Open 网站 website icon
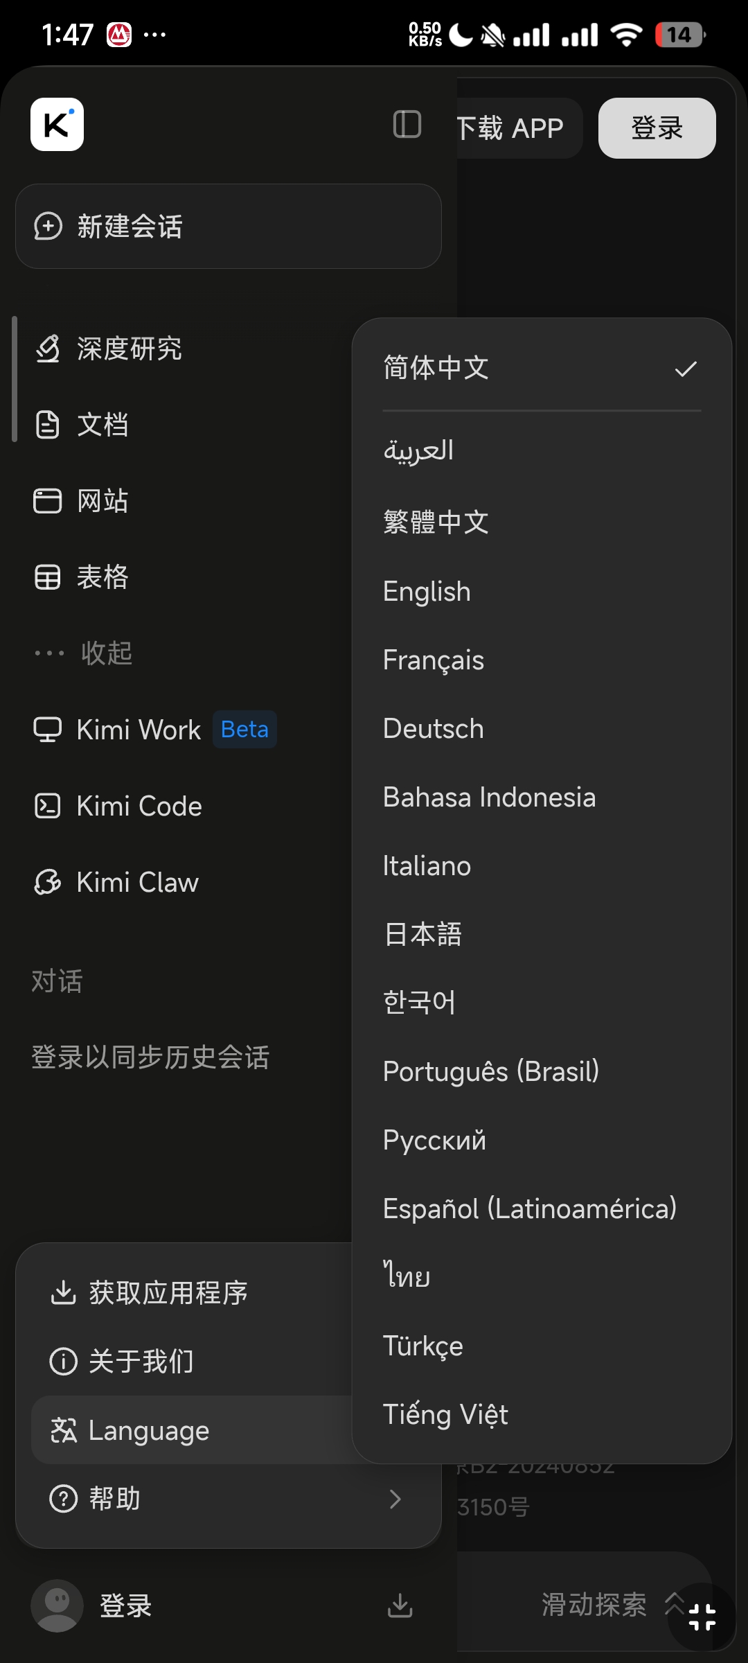The width and height of the screenshot is (748, 1663). point(48,501)
